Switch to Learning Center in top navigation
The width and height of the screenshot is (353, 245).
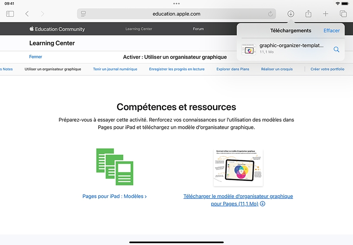pos(139,29)
